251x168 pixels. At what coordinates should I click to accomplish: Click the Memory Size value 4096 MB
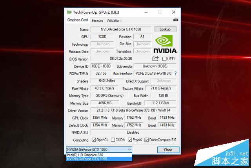[105, 103]
